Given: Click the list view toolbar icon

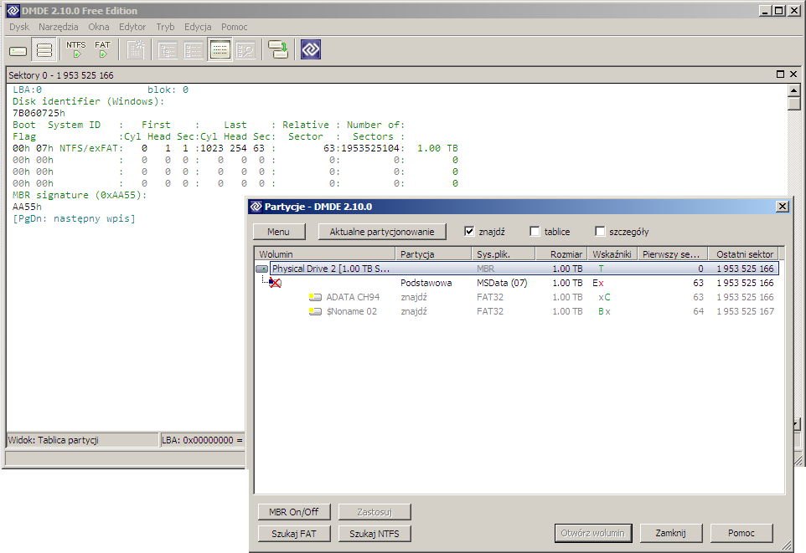Looking at the screenshot, I should 194,50.
